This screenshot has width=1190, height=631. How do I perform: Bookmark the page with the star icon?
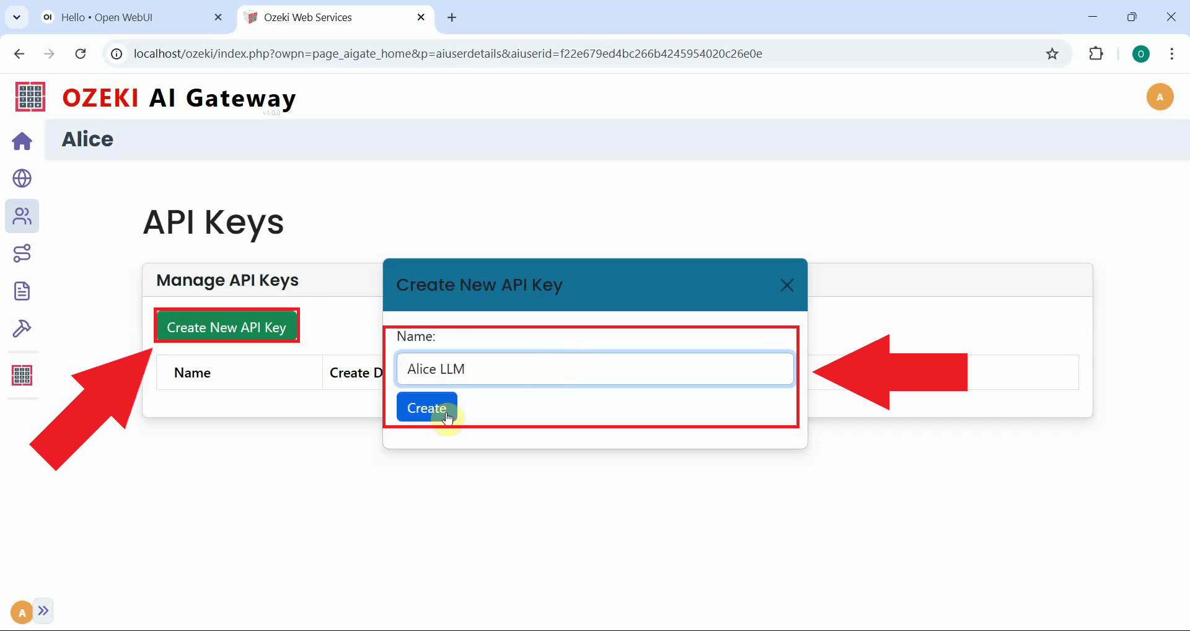point(1052,54)
